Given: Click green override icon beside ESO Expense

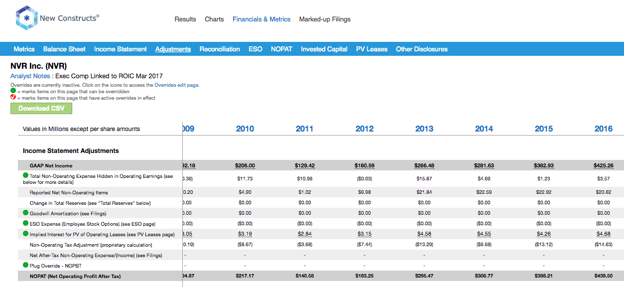Looking at the screenshot, I should [x=26, y=223].
